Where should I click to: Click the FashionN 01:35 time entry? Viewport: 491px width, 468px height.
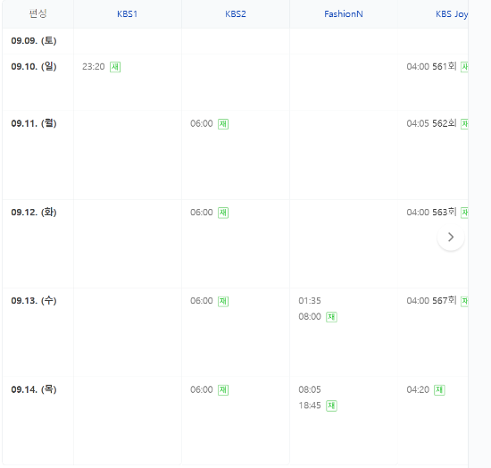310,301
